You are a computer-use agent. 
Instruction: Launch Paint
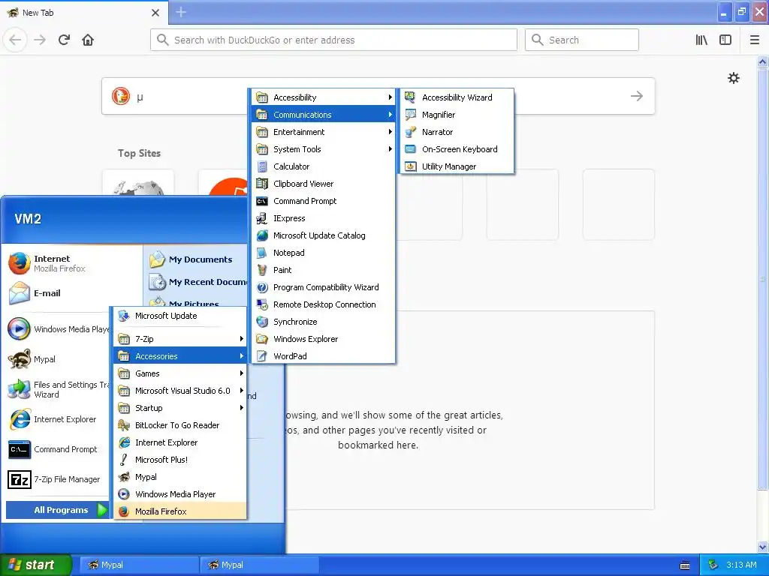coord(323,270)
